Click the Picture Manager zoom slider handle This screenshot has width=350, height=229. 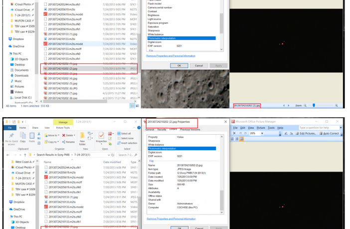tap(314, 105)
